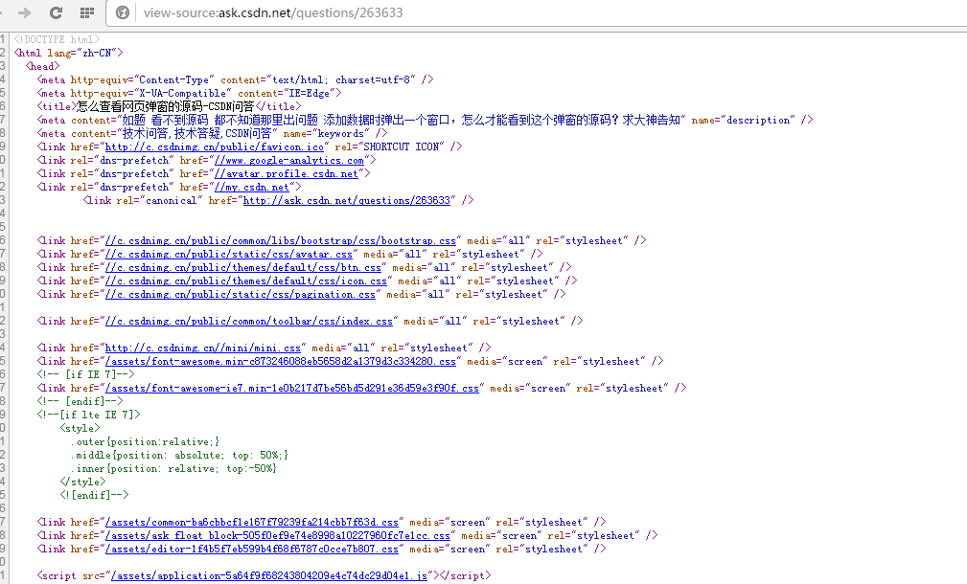Click the <!-- [endif]--> comment line
The height and width of the screenshot is (584, 967).
tap(80, 402)
